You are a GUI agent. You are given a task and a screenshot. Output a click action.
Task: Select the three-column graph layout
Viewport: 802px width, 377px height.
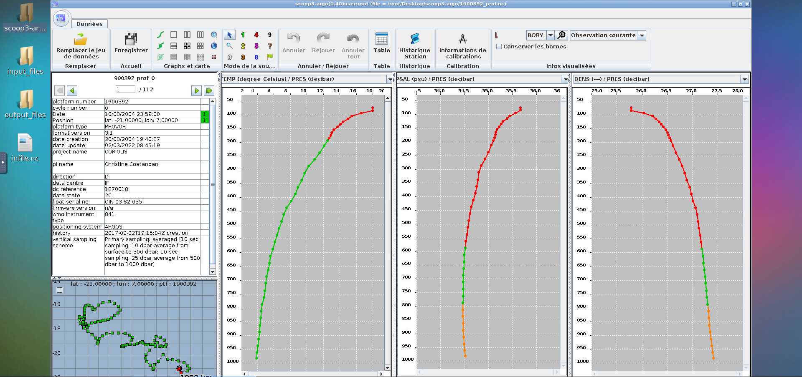click(x=200, y=35)
